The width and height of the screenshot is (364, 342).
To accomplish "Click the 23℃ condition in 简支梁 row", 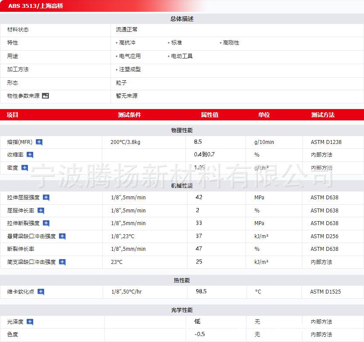I will [x=117, y=262].
